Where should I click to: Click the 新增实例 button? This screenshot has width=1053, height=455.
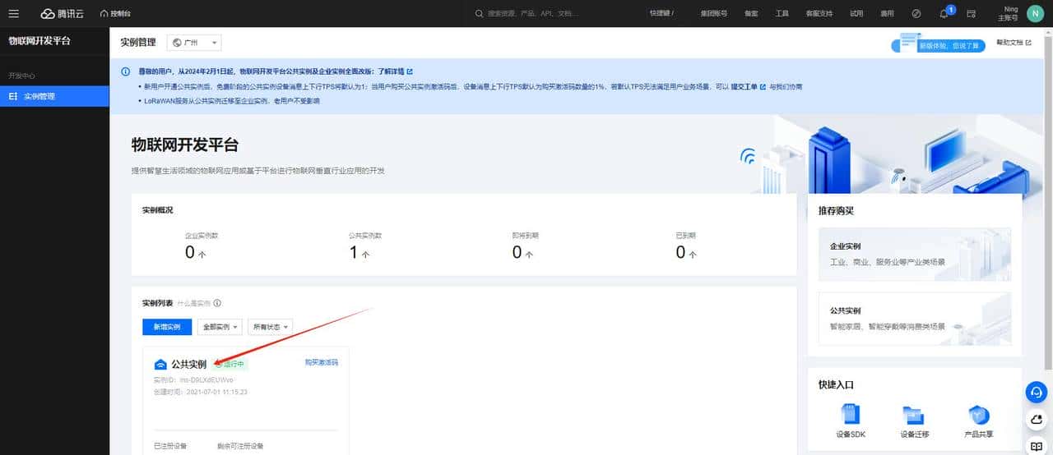[167, 327]
